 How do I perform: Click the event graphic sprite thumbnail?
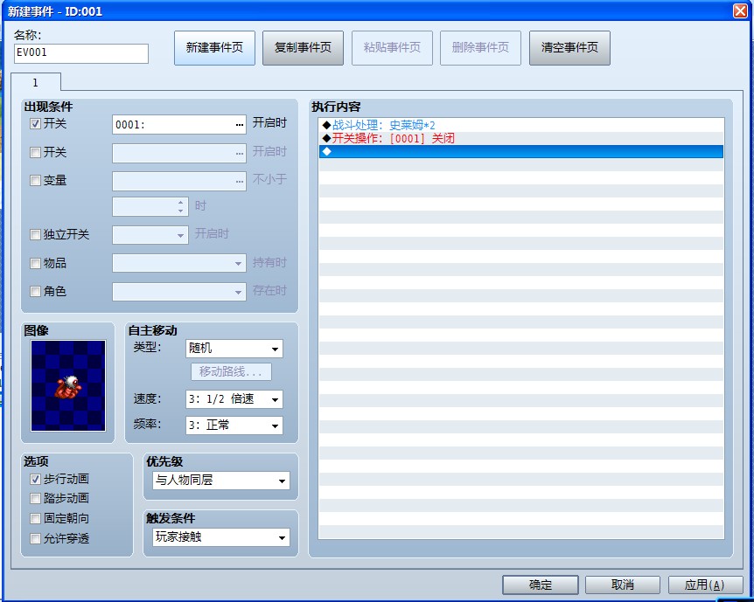coord(68,386)
